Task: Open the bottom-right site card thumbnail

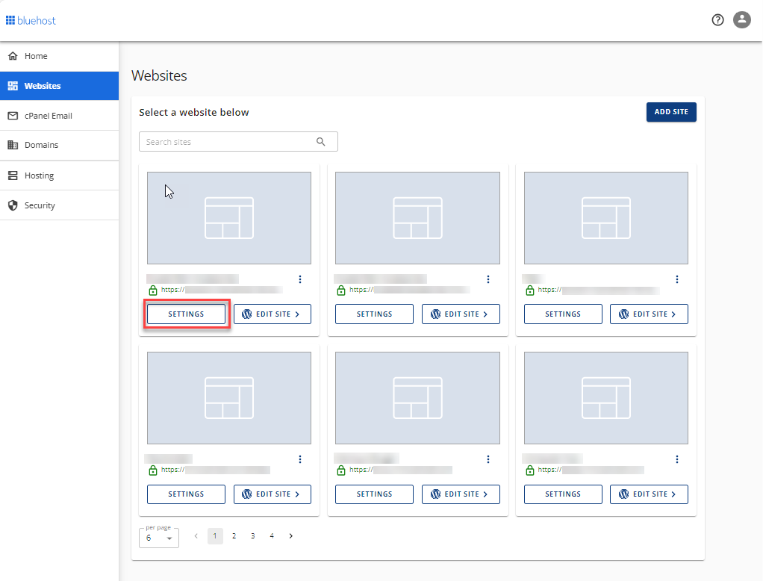Action: point(605,398)
